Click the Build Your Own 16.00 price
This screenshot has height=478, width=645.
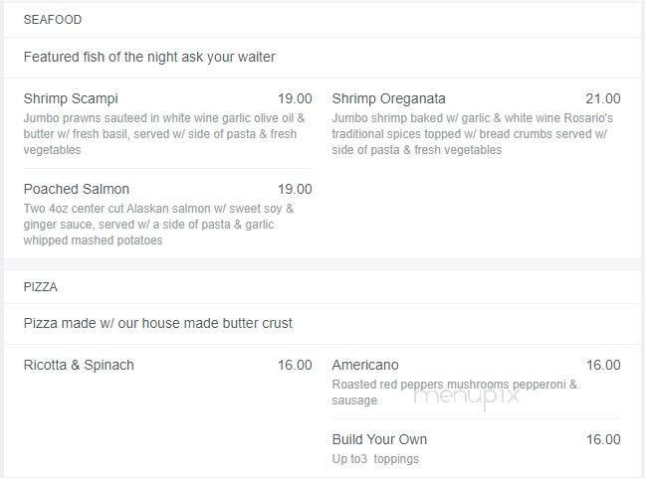point(602,439)
